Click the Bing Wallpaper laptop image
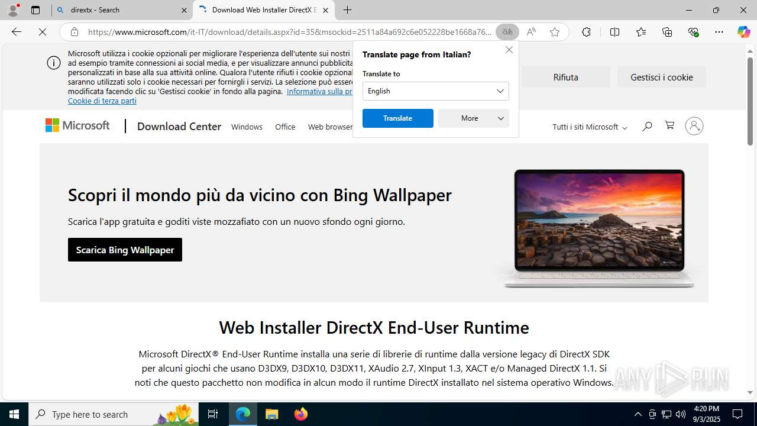This screenshot has width=757, height=426. [x=599, y=228]
